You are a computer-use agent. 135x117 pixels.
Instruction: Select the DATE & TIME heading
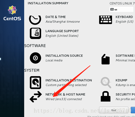56,17
